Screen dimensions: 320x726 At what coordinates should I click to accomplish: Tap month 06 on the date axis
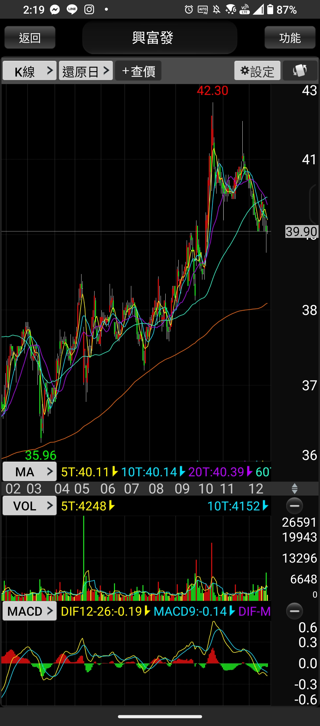[x=108, y=488]
